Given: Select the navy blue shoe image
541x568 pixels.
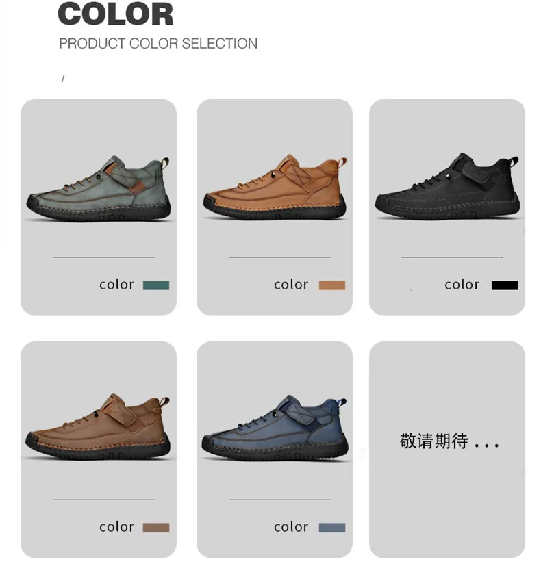Looking at the screenshot, I should click(x=275, y=428).
